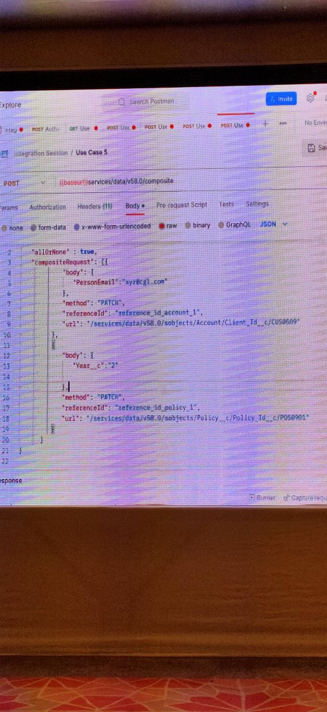Switch to the POST Auth request tab
The image size is (327, 712).
tap(44, 128)
